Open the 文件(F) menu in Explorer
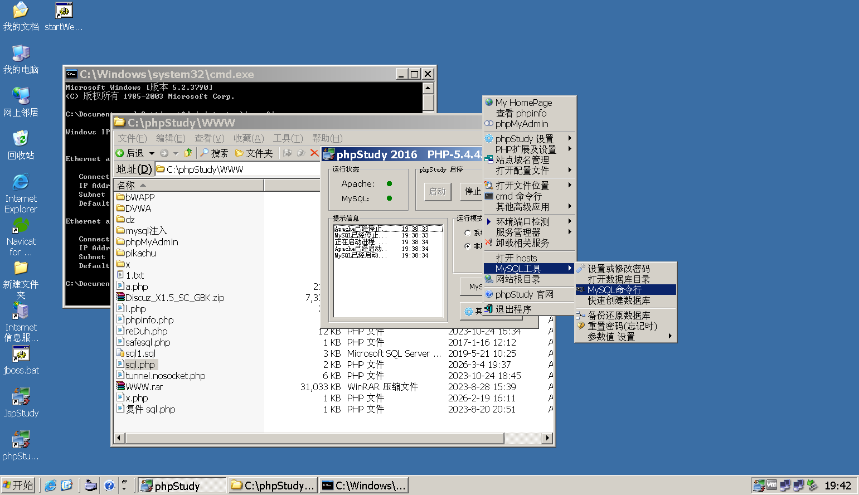The width and height of the screenshot is (859, 495). point(132,138)
